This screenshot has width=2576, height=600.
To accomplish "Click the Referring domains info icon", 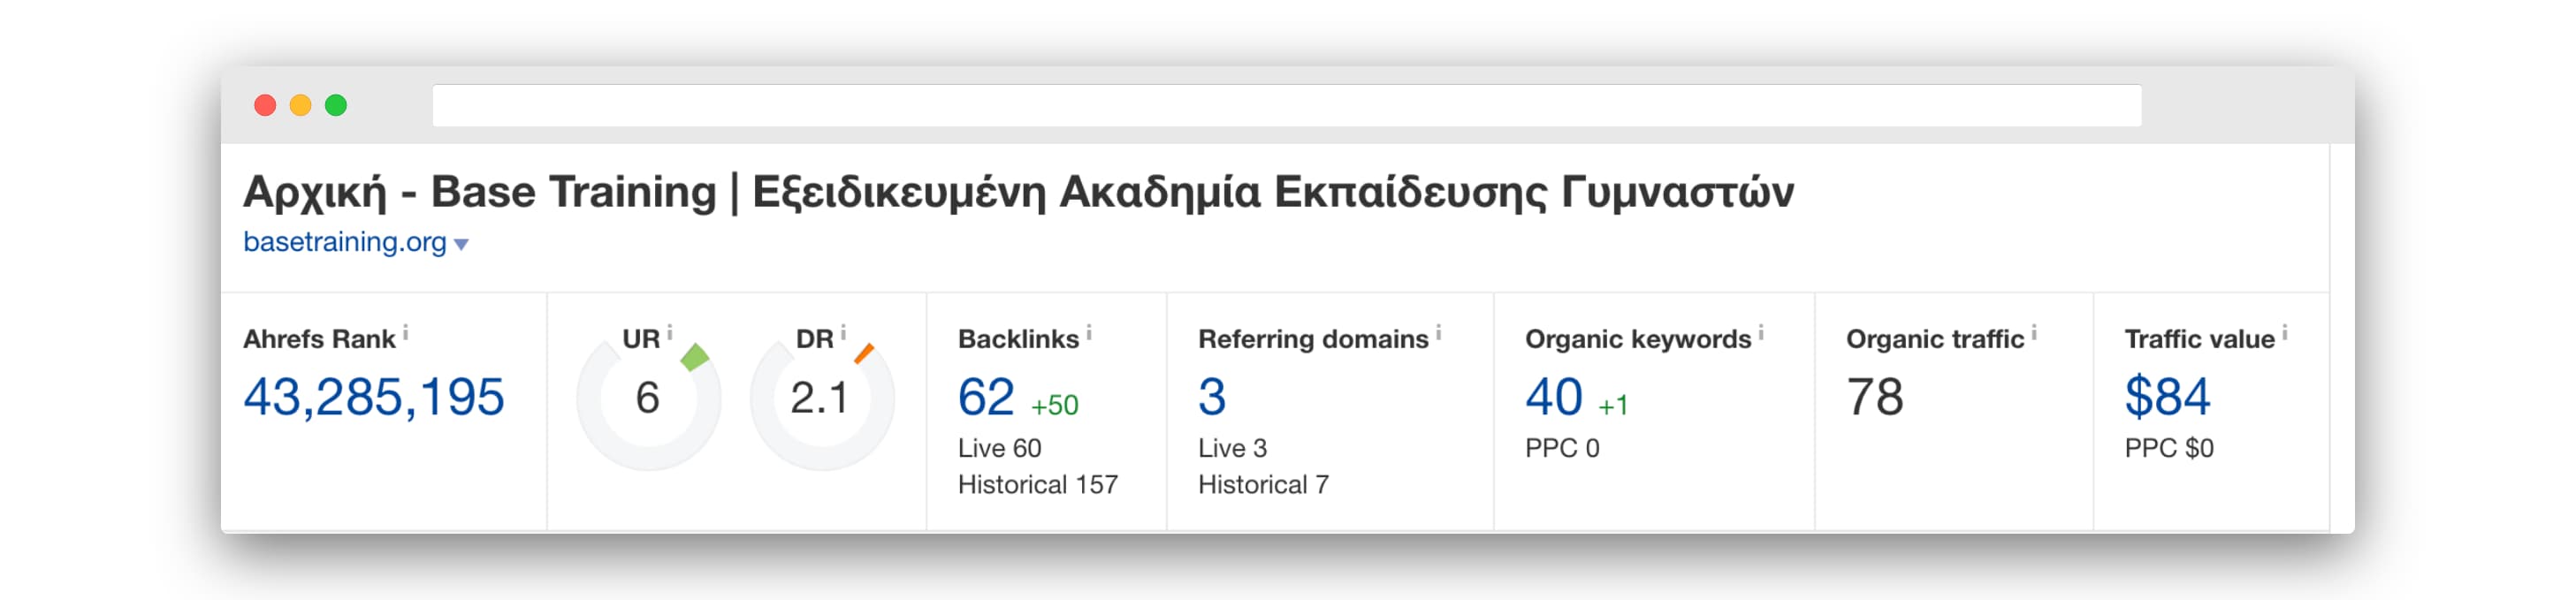I will (x=1438, y=333).
